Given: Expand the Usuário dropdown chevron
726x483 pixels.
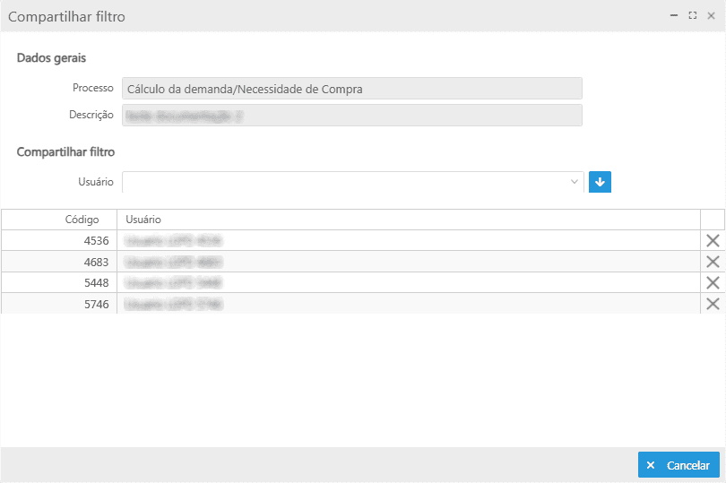Looking at the screenshot, I should tap(575, 182).
